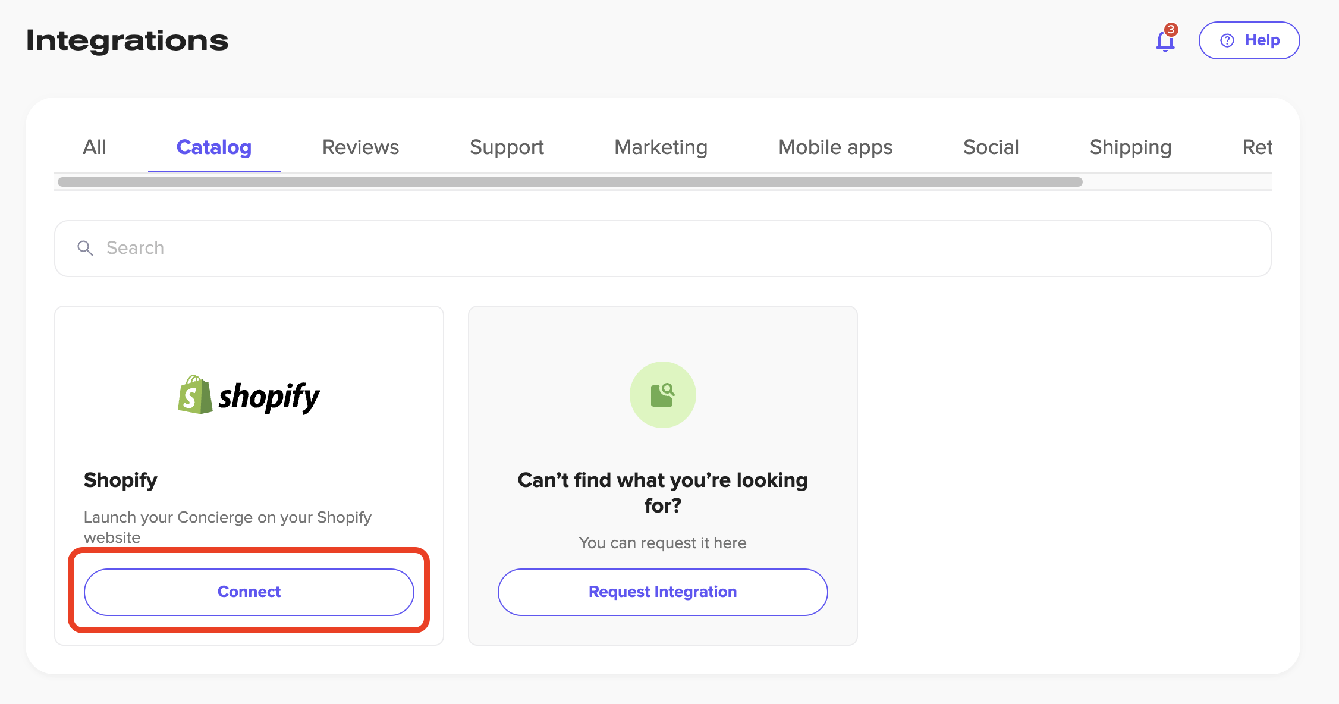This screenshot has width=1339, height=704.
Task: Select the Catalog tab
Action: (214, 147)
